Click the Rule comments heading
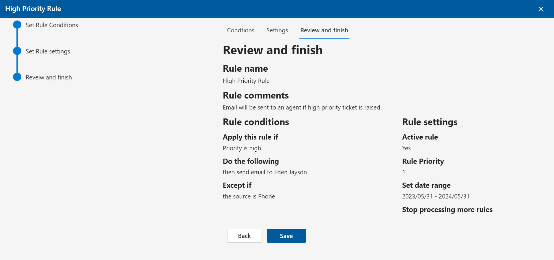The width and height of the screenshot is (554, 260). (256, 95)
